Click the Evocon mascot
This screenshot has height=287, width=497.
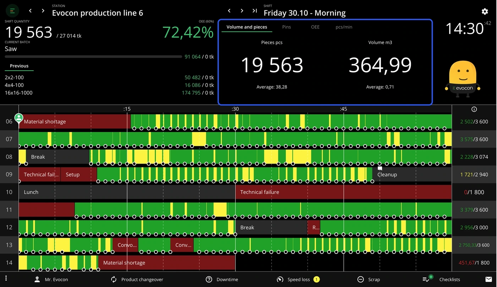point(463,79)
